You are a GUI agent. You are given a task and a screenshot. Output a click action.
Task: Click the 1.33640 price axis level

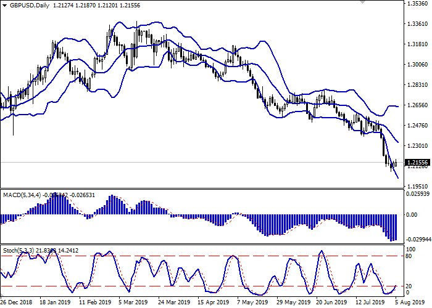coord(416,24)
